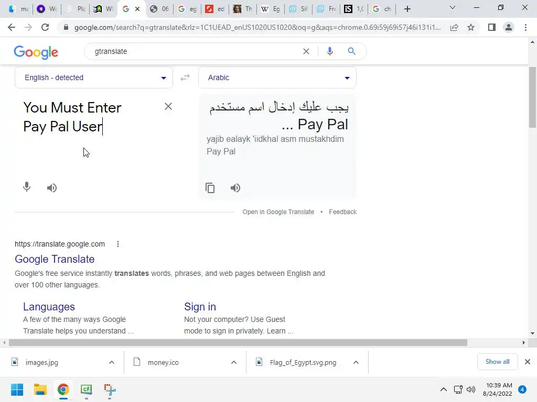This screenshot has height=402, width=537.
Task: Close the downloads bar
Action: [528, 362]
